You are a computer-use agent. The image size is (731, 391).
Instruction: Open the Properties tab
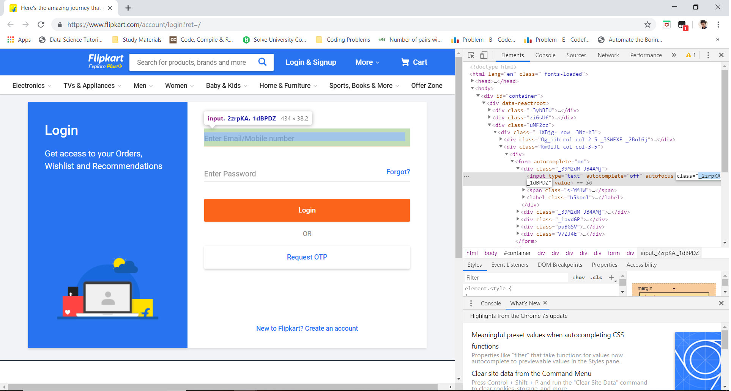click(x=605, y=265)
